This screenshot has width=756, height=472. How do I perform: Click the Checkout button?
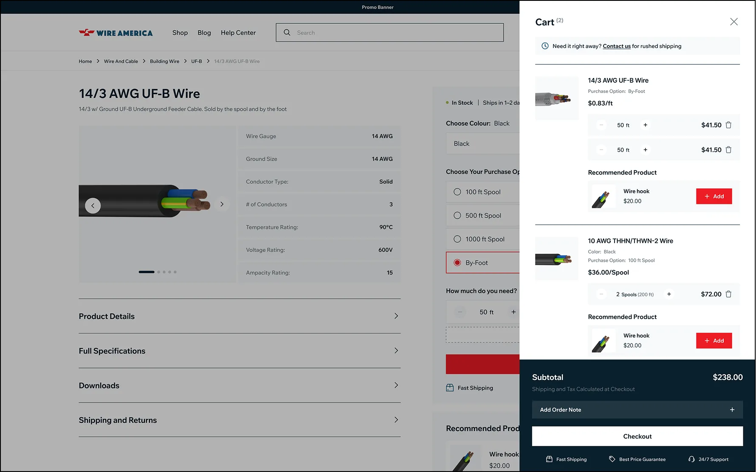[638, 436]
